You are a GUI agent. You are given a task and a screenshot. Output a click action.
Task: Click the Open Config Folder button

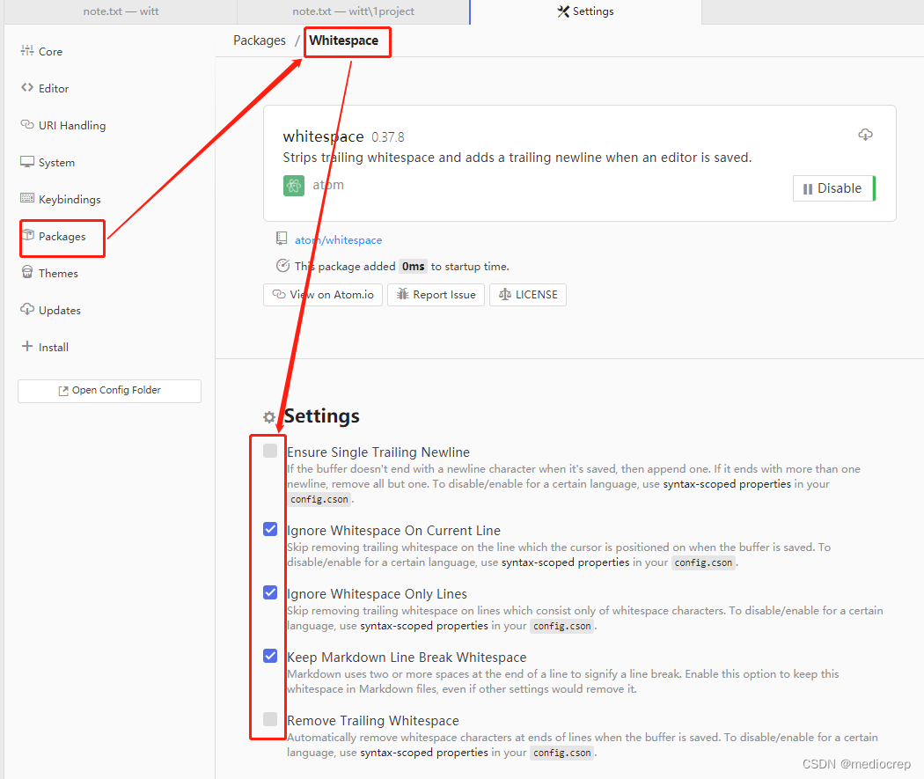(x=110, y=391)
